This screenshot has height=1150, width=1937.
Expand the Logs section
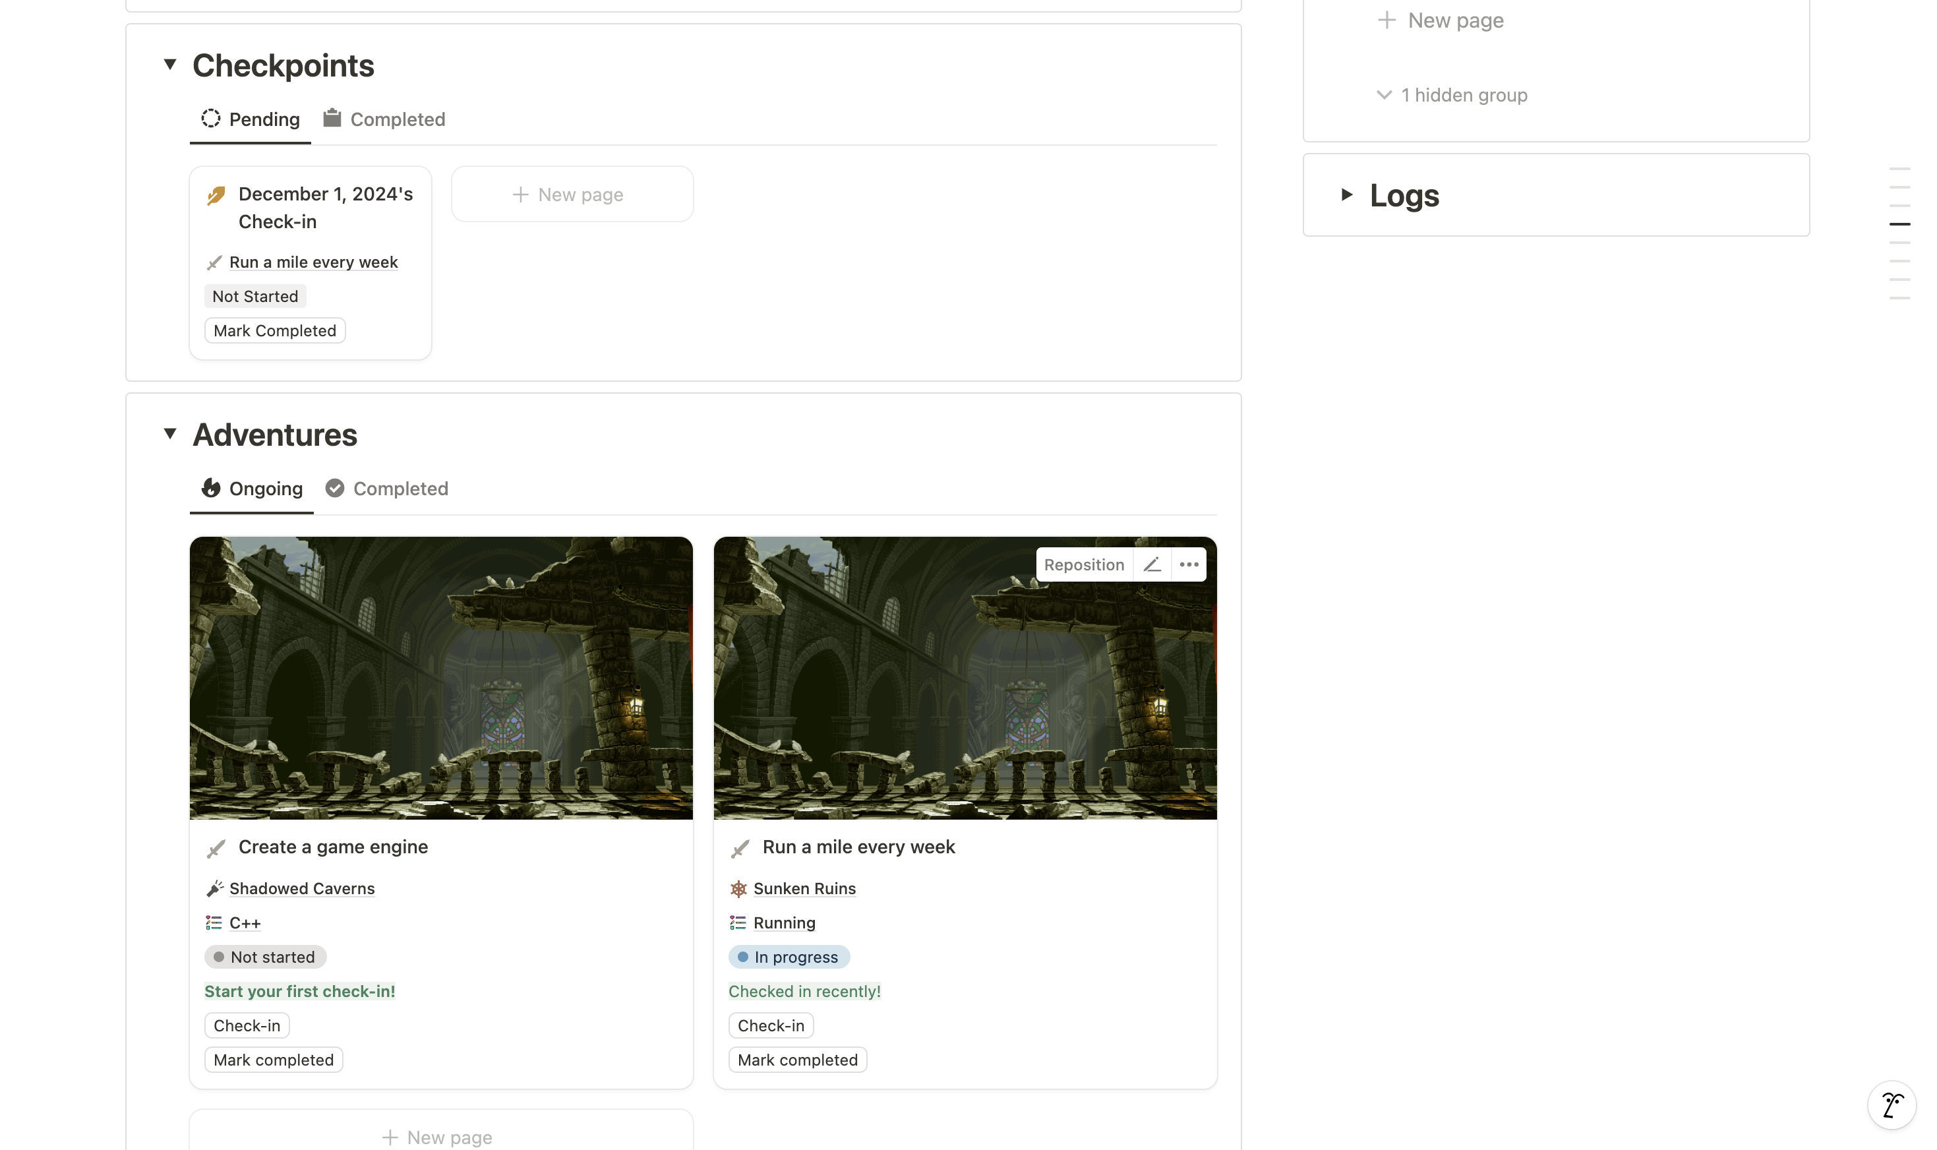pyautogui.click(x=1346, y=195)
